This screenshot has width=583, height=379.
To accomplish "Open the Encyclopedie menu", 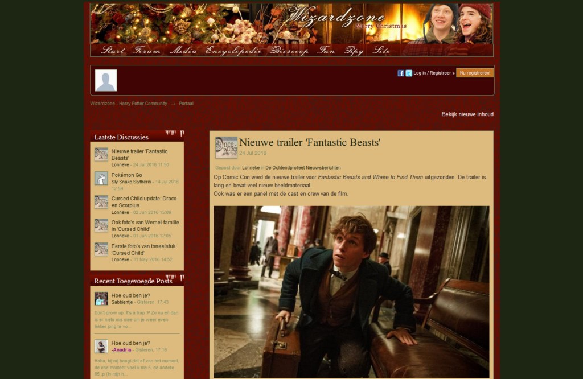I will click(233, 51).
